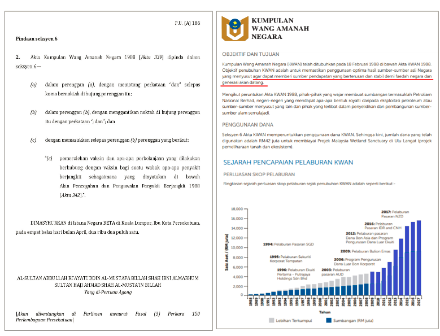Click the 'OBJEKTIF DAN TUJUAN' heading

251,54
